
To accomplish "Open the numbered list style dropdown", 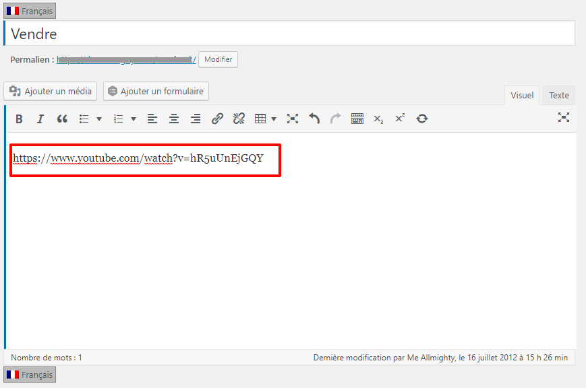I will (x=134, y=119).
